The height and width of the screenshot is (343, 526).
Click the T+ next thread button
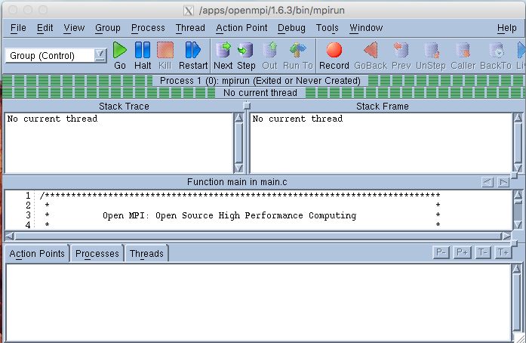(503, 252)
